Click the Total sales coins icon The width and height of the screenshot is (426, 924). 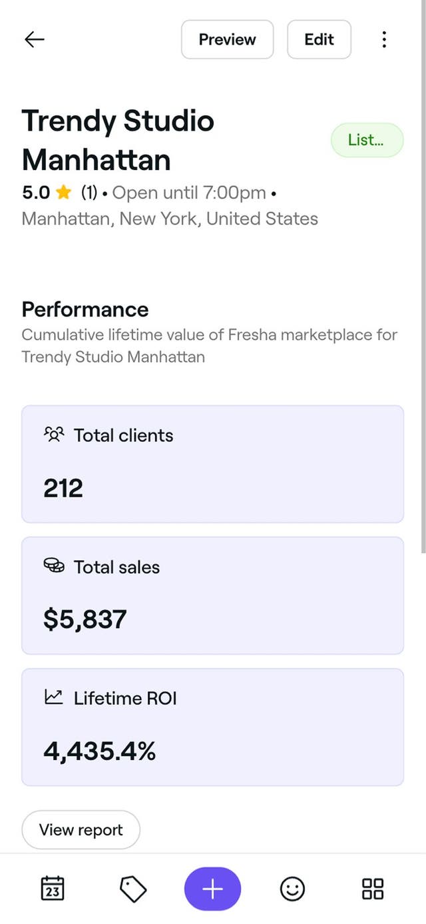(54, 567)
